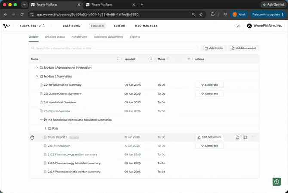Image resolution: width=288 pixels, height=193 pixels.
Task: Click the address bar URL
Action: tap(87, 15)
